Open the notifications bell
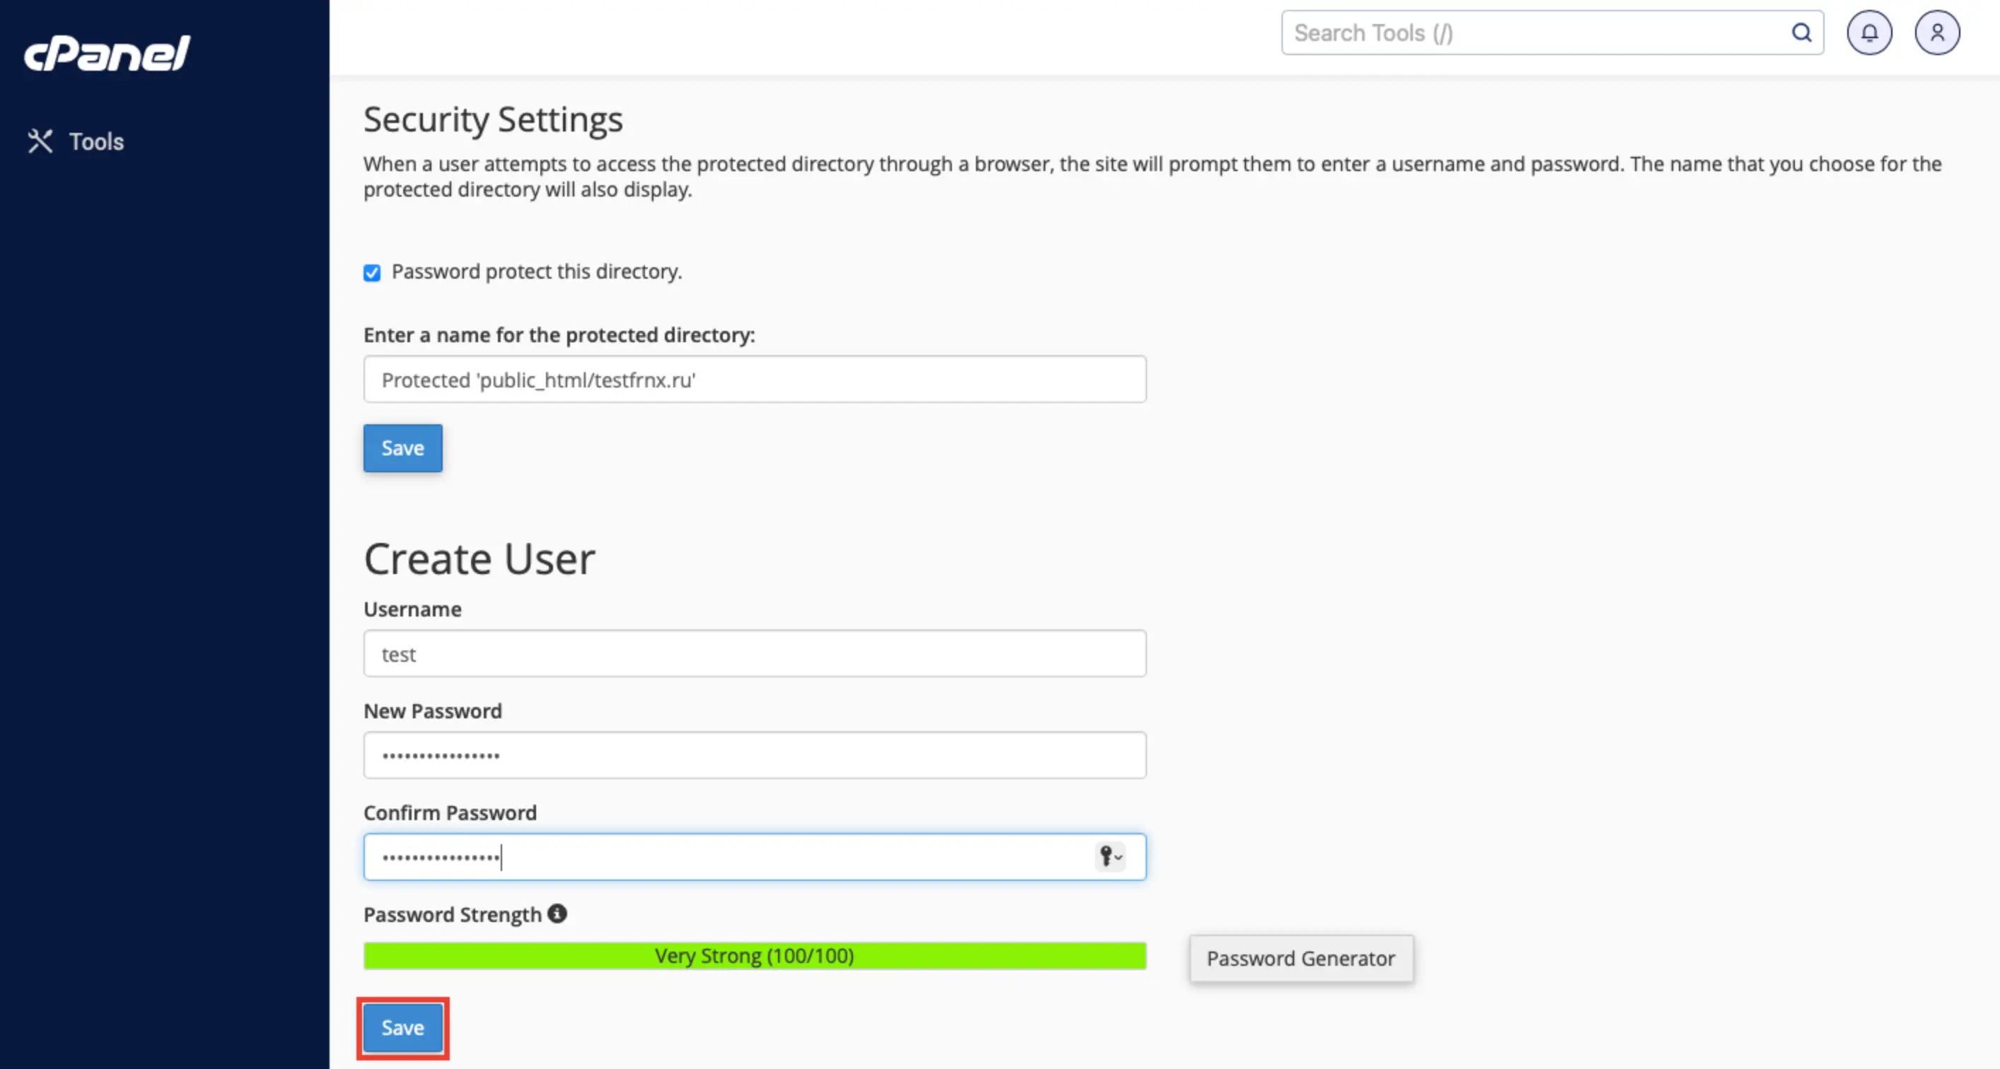2000x1069 pixels. (1868, 33)
